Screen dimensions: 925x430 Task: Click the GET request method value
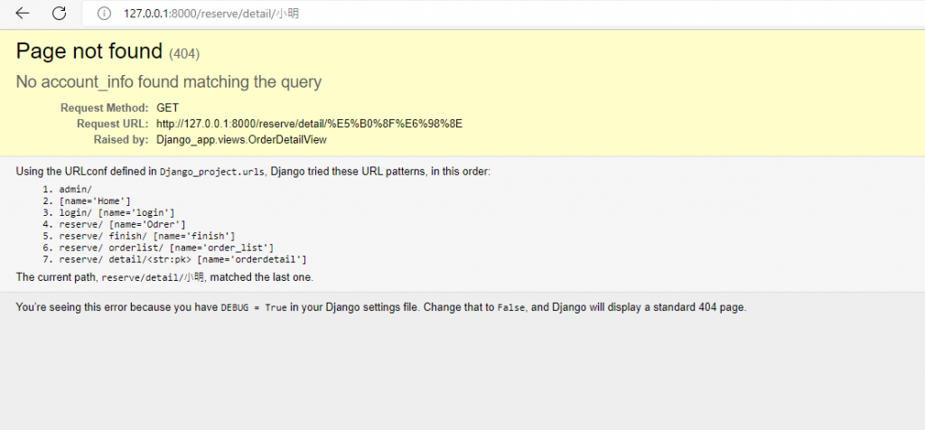coord(167,108)
